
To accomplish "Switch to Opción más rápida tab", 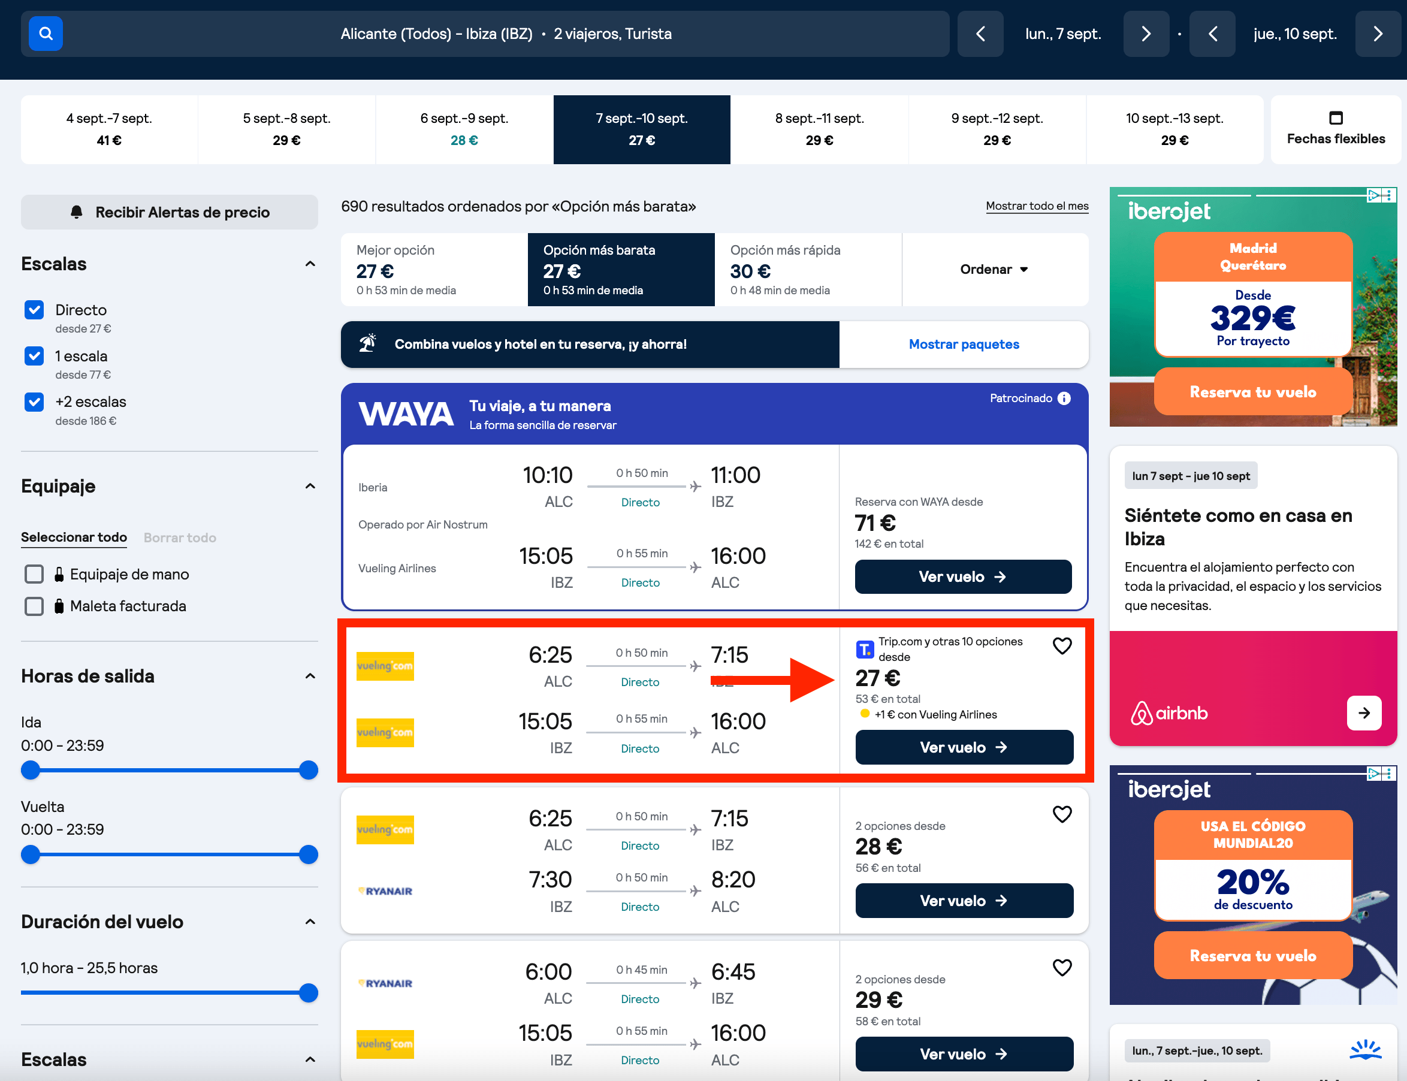I will 808,270.
